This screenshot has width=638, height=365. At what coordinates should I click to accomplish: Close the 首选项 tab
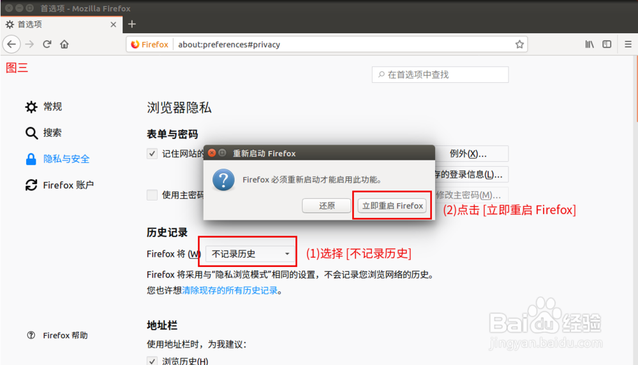coord(113,24)
